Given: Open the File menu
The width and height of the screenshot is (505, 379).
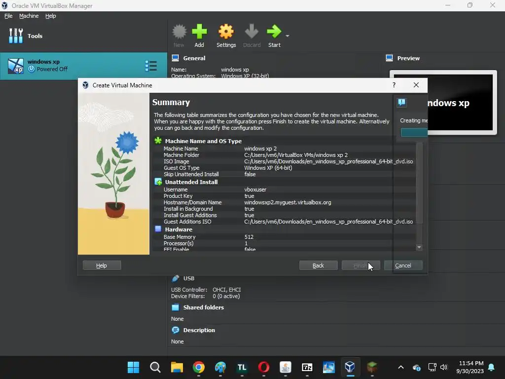Looking at the screenshot, I should [8, 16].
